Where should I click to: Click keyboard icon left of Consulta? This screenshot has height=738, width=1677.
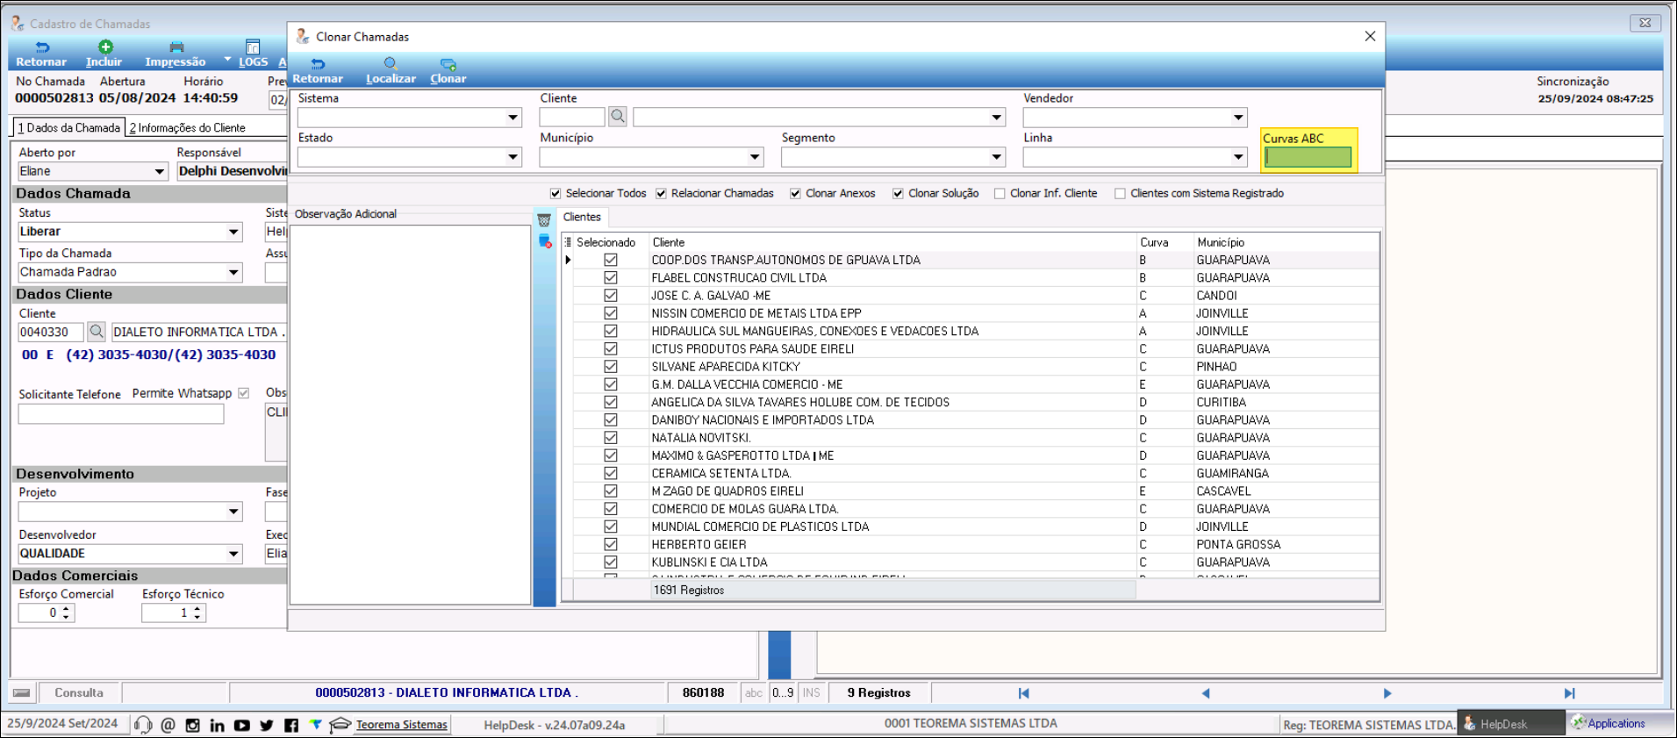pos(22,692)
